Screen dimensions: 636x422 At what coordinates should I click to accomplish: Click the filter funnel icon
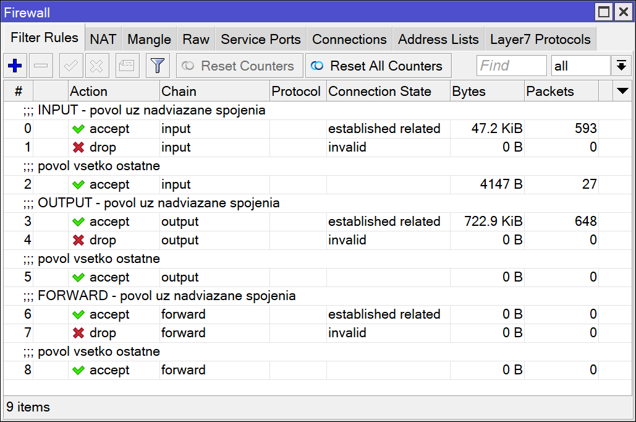click(x=158, y=65)
